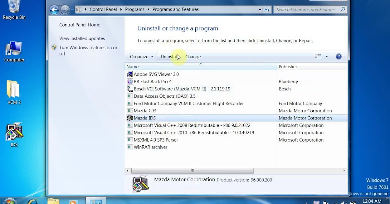Click the Change toolbar button
This screenshot has height=204, width=390.
[193, 57]
